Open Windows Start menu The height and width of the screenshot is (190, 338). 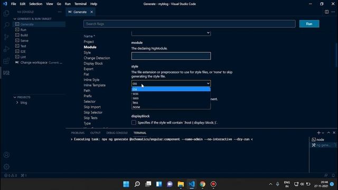[x=126, y=184]
